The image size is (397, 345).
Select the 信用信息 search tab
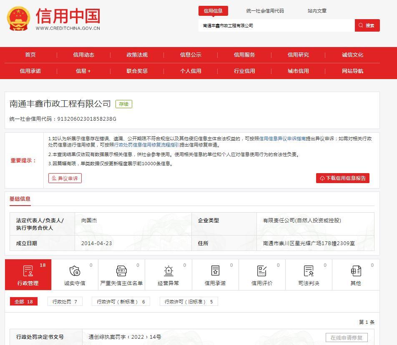(213, 11)
